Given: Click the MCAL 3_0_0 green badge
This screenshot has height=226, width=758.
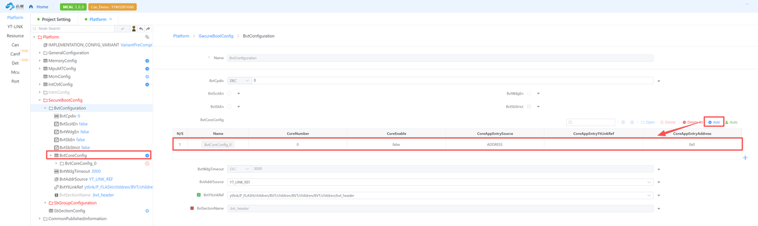Looking at the screenshot, I should [x=73, y=7].
